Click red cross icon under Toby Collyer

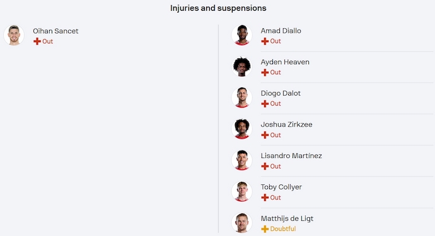pos(265,198)
